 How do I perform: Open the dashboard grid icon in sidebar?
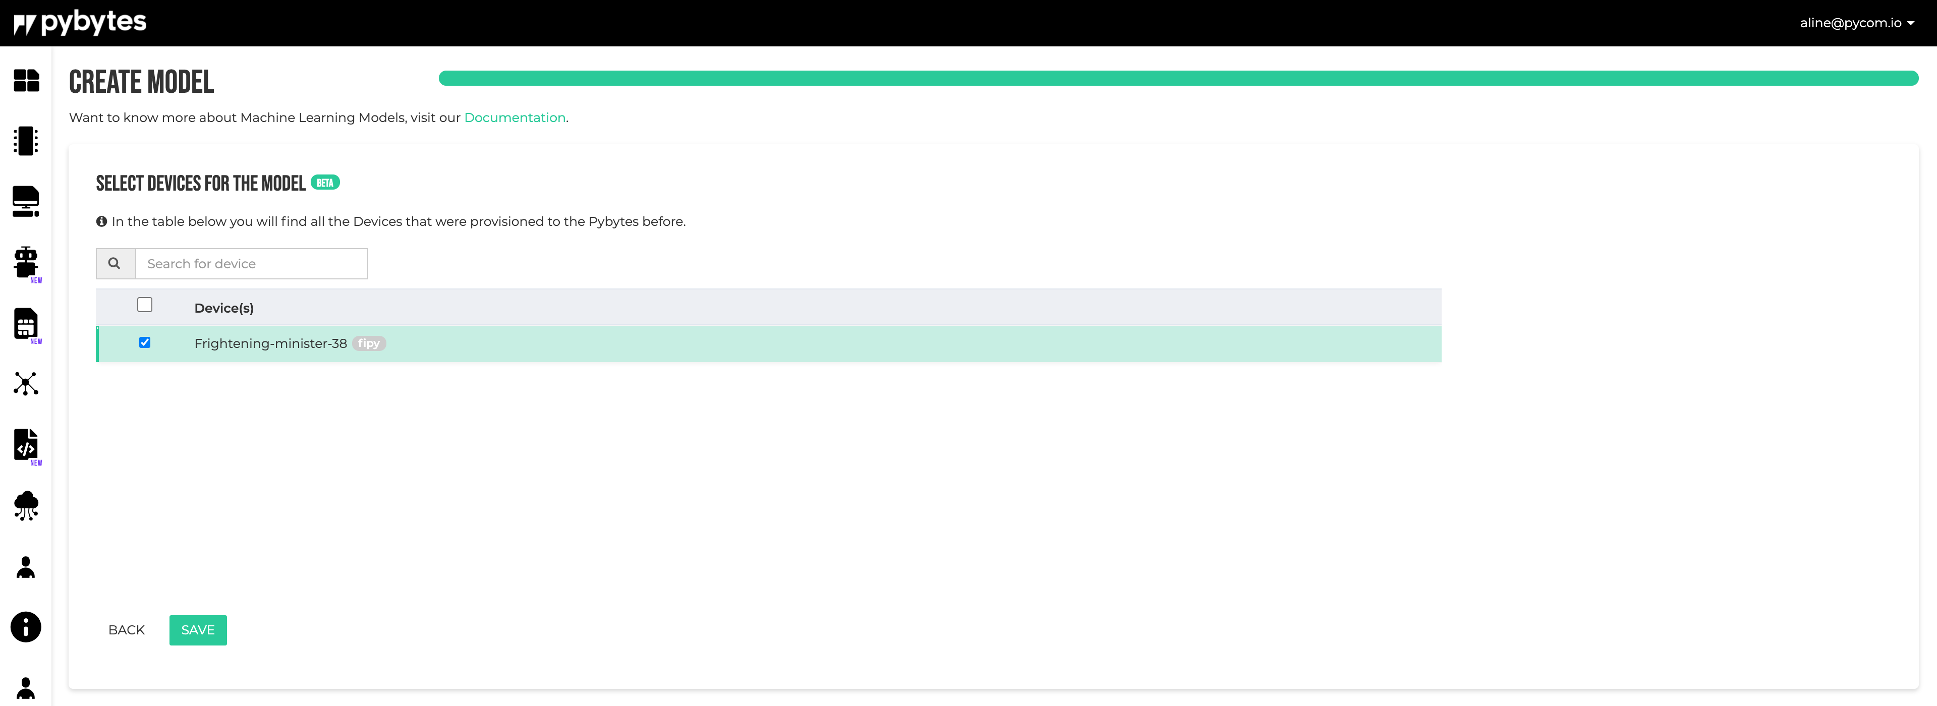pos(26,81)
